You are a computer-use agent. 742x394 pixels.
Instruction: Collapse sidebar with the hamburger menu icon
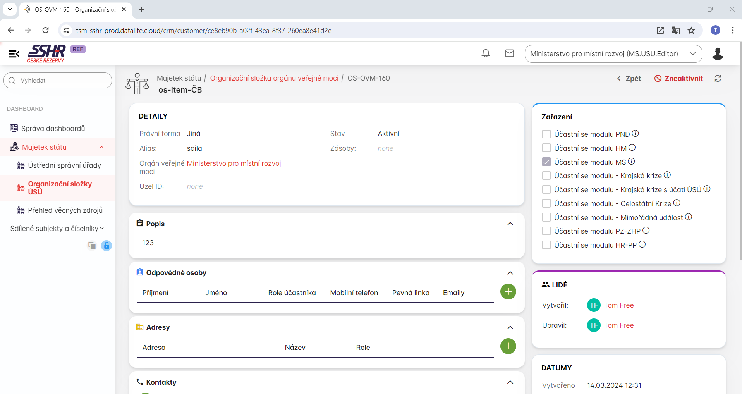14,54
